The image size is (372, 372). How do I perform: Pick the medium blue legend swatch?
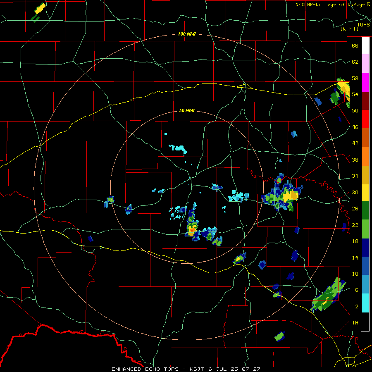point(365,266)
